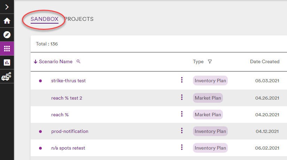
Task: Go to Home via the house icon
Action: coord(7,21)
